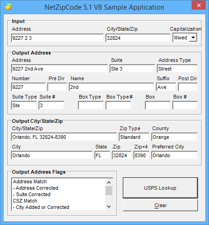This screenshot has height=225, width=209.
Task: Click the Number field showing 9227
Action: (28, 87)
